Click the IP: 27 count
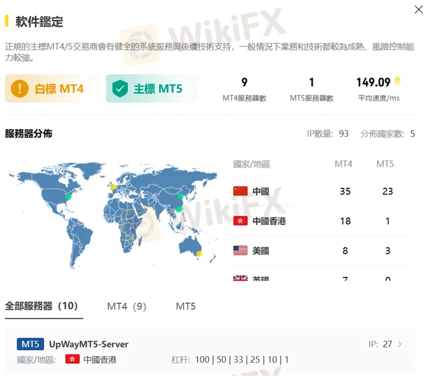The image size is (424, 376). click(x=380, y=344)
